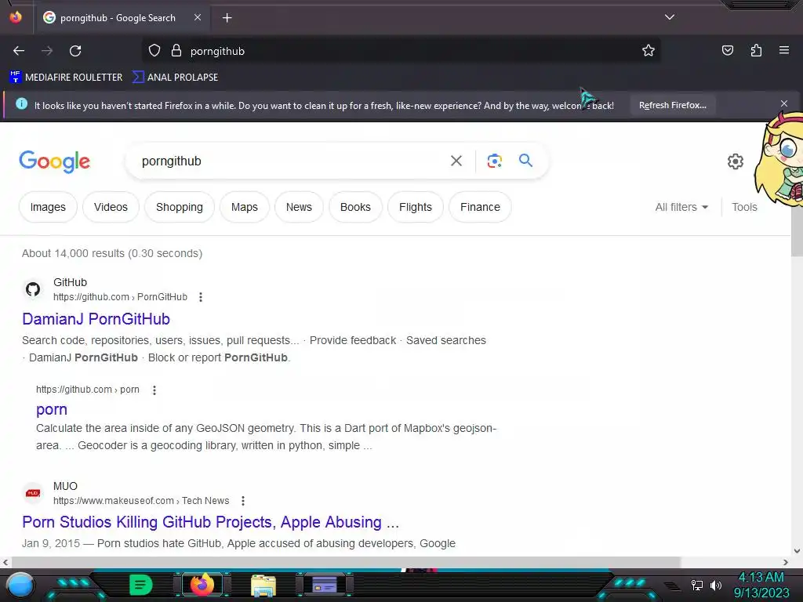Click the blue info icon in notification bar

(x=21, y=104)
